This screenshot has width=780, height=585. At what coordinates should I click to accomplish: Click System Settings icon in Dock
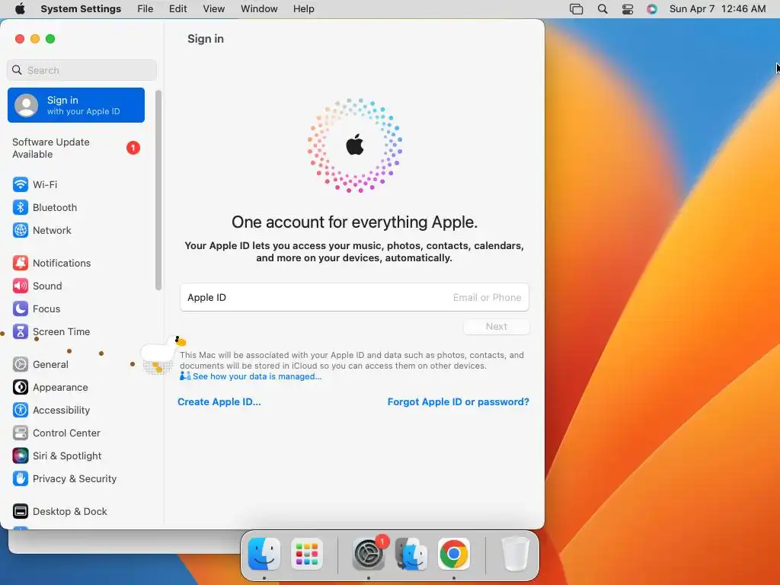369,554
